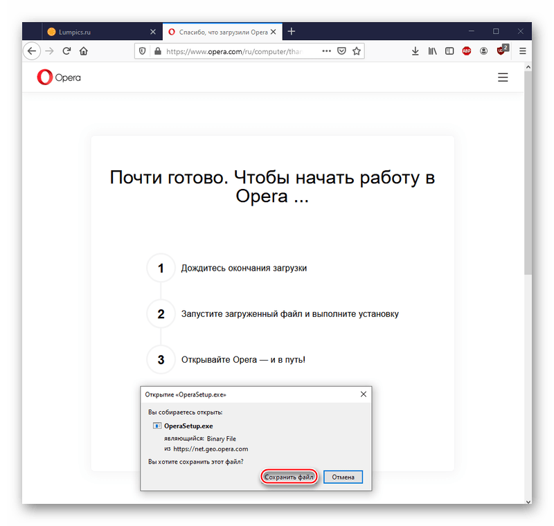The height and width of the screenshot is (526, 554).
Task: Show site security padlock details
Action: 158,51
